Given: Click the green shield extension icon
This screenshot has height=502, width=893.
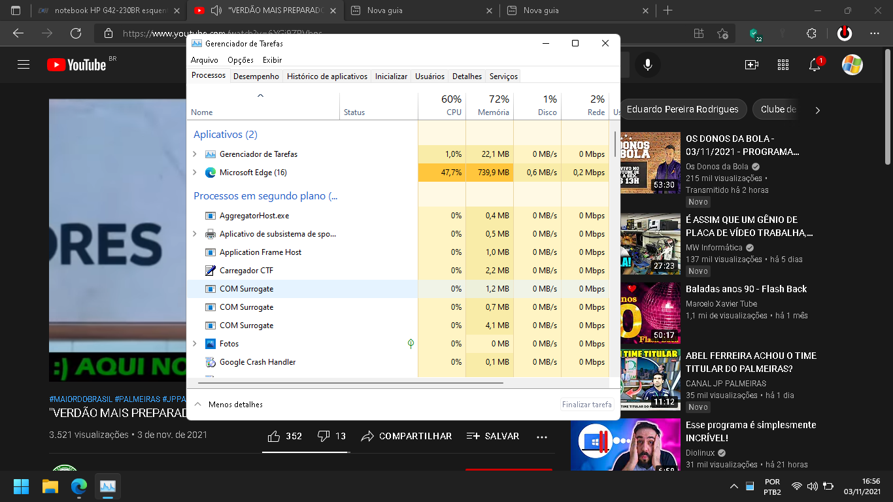Looking at the screenshot, I should [x=754, y=34].
